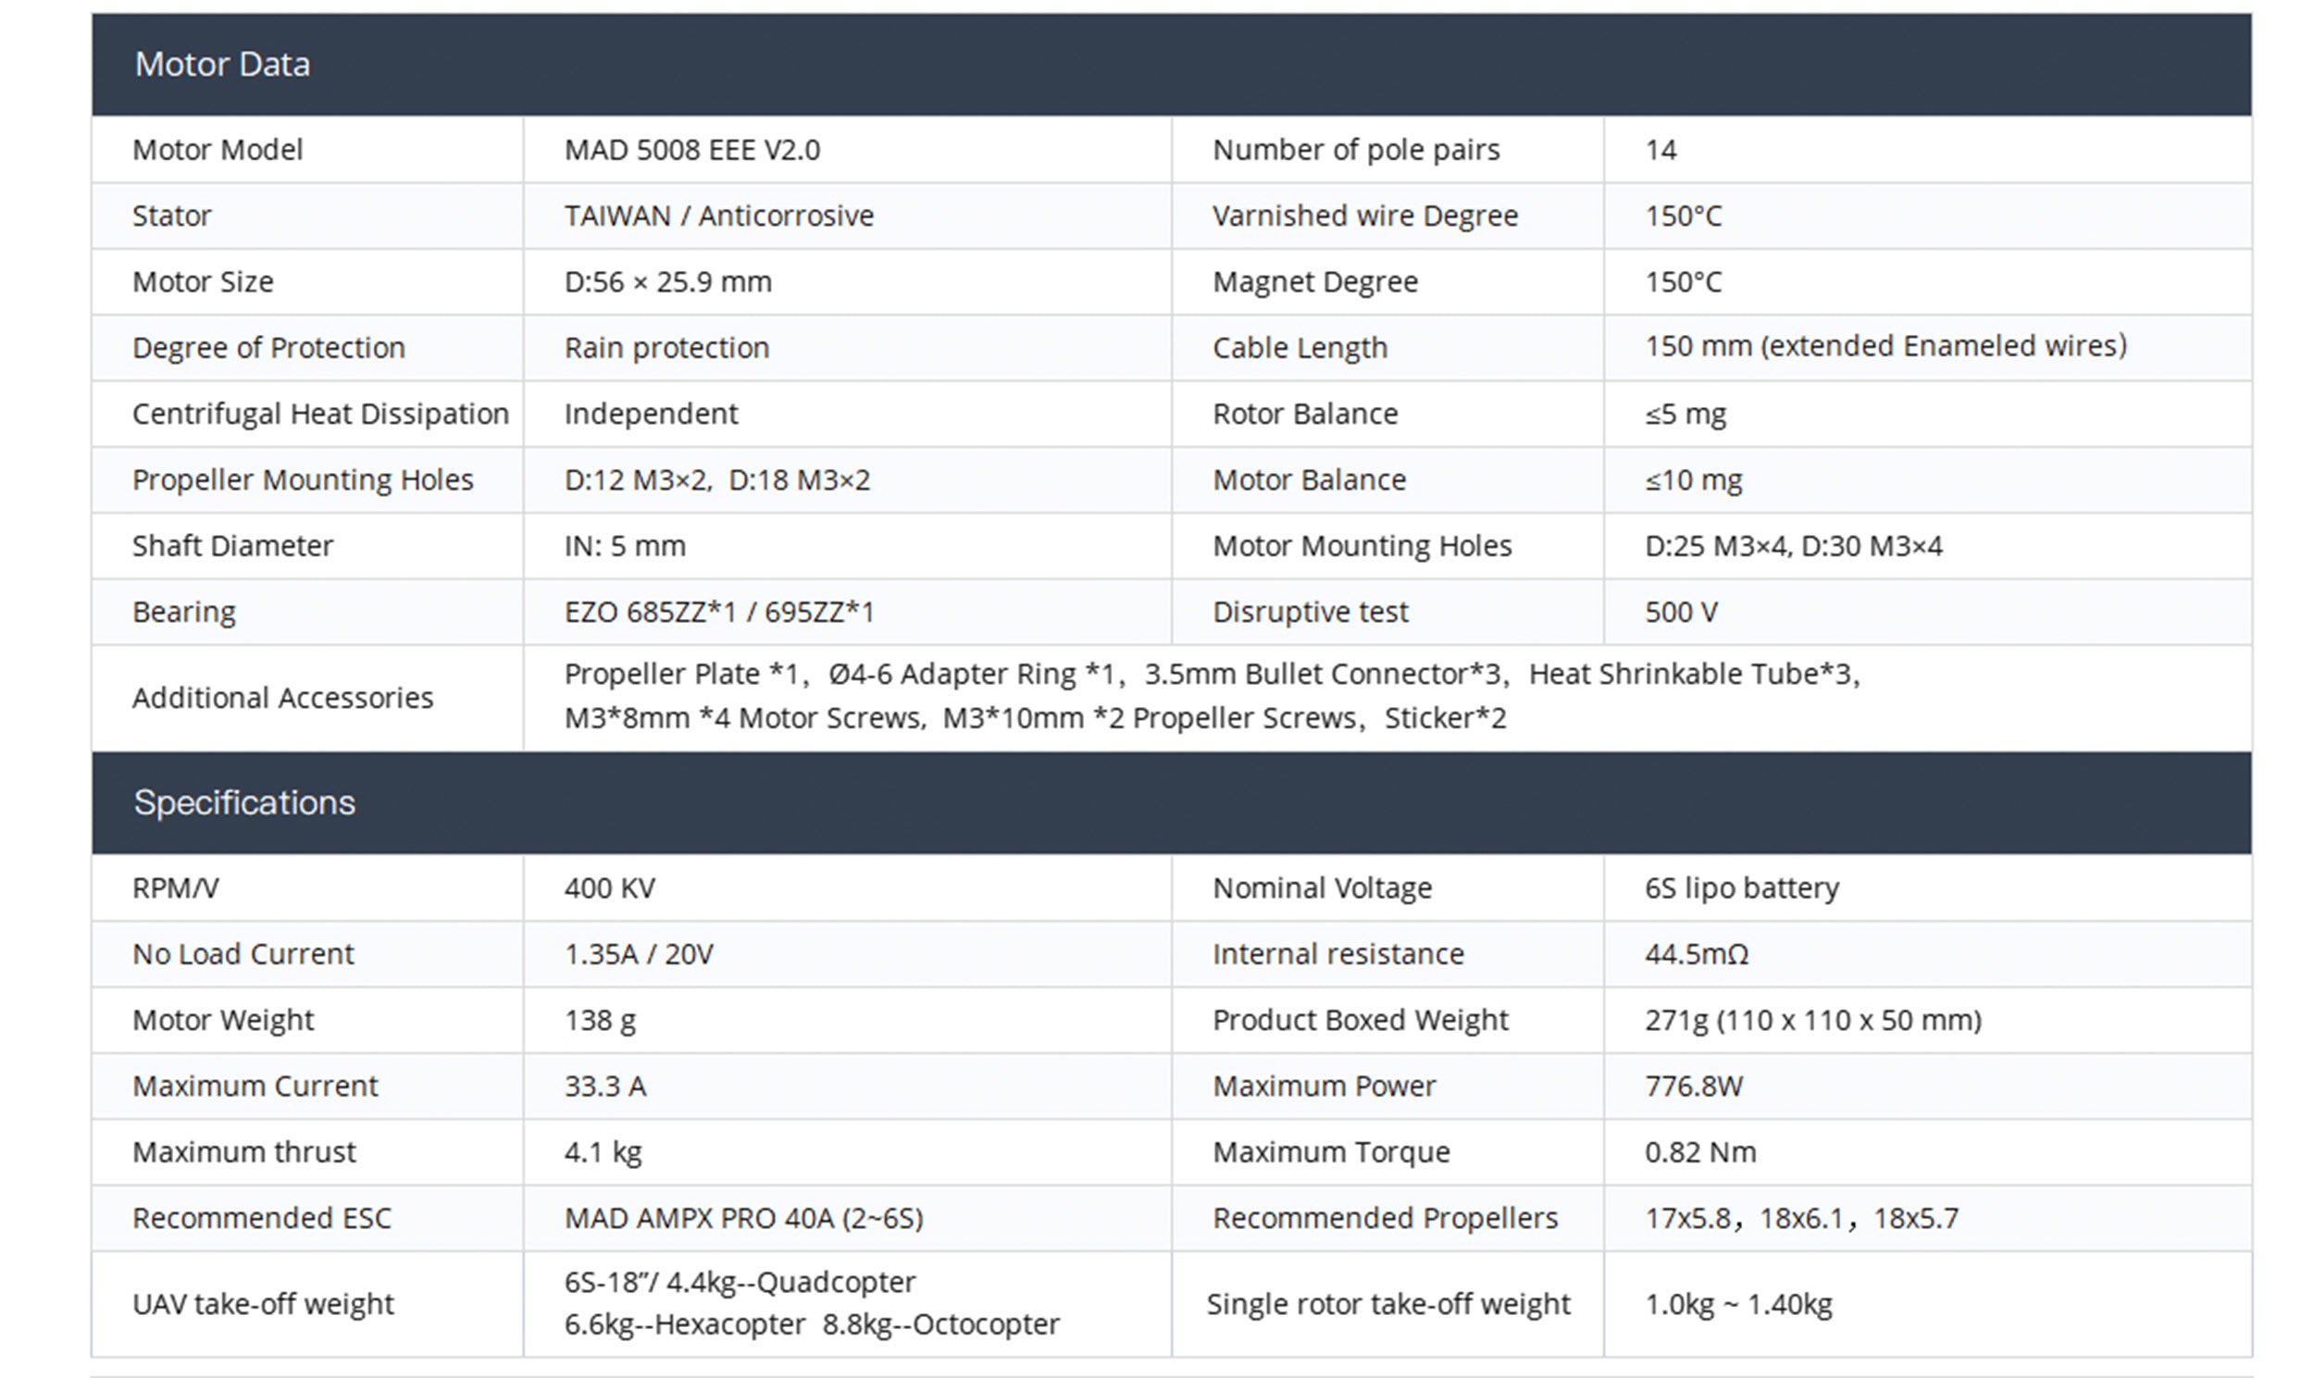
Task: Click the 776.8W maximum power value
Action: [1694, 1086]
